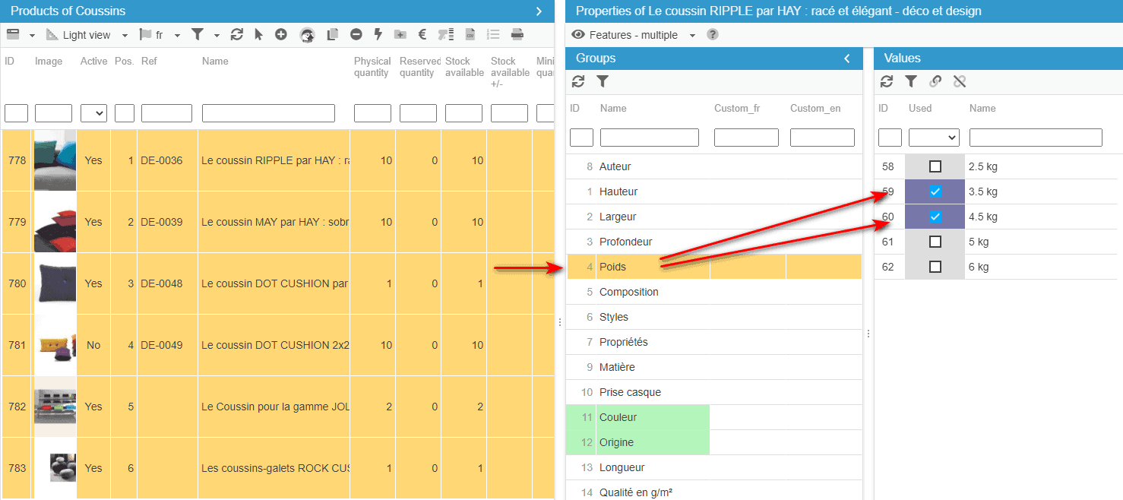Collapse the Groups panel with chevron

coord(847,59)
